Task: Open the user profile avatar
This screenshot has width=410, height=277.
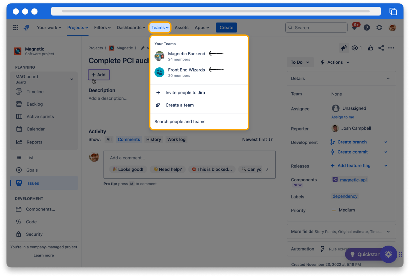Action: [392, 28]
